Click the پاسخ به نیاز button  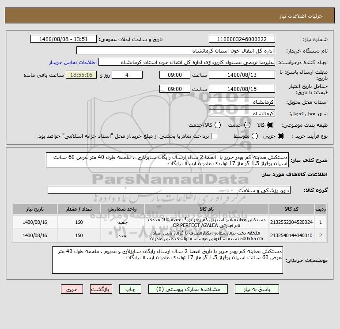point(257,289)
